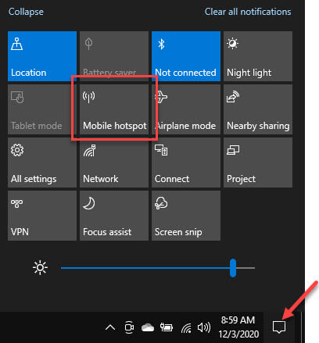Open the Action Center notification icon
The height and width of the screenshot is (343, 319).
pos(279,327)
